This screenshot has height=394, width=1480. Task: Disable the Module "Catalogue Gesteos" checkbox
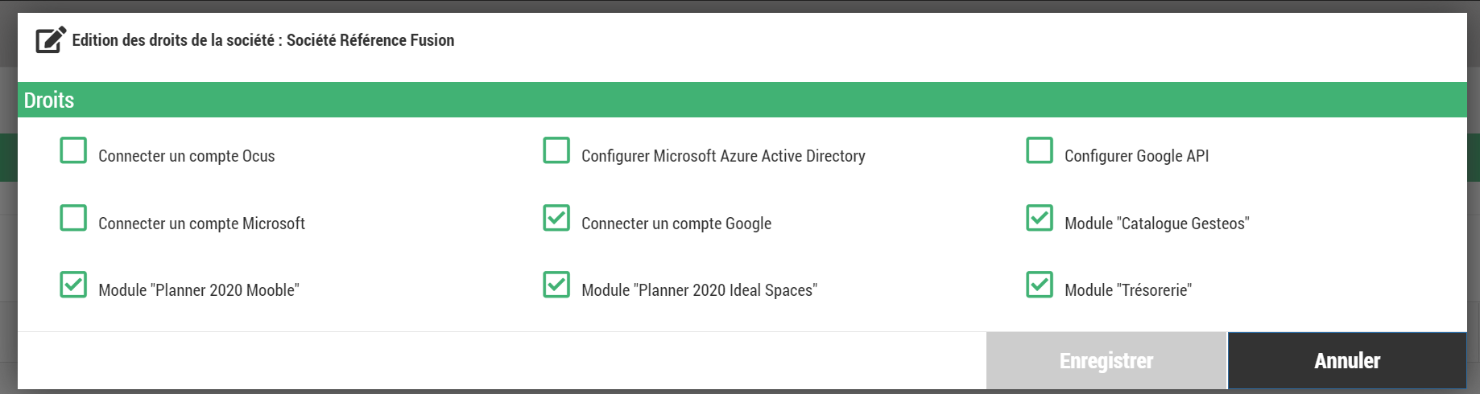(x=1040, y=218)
